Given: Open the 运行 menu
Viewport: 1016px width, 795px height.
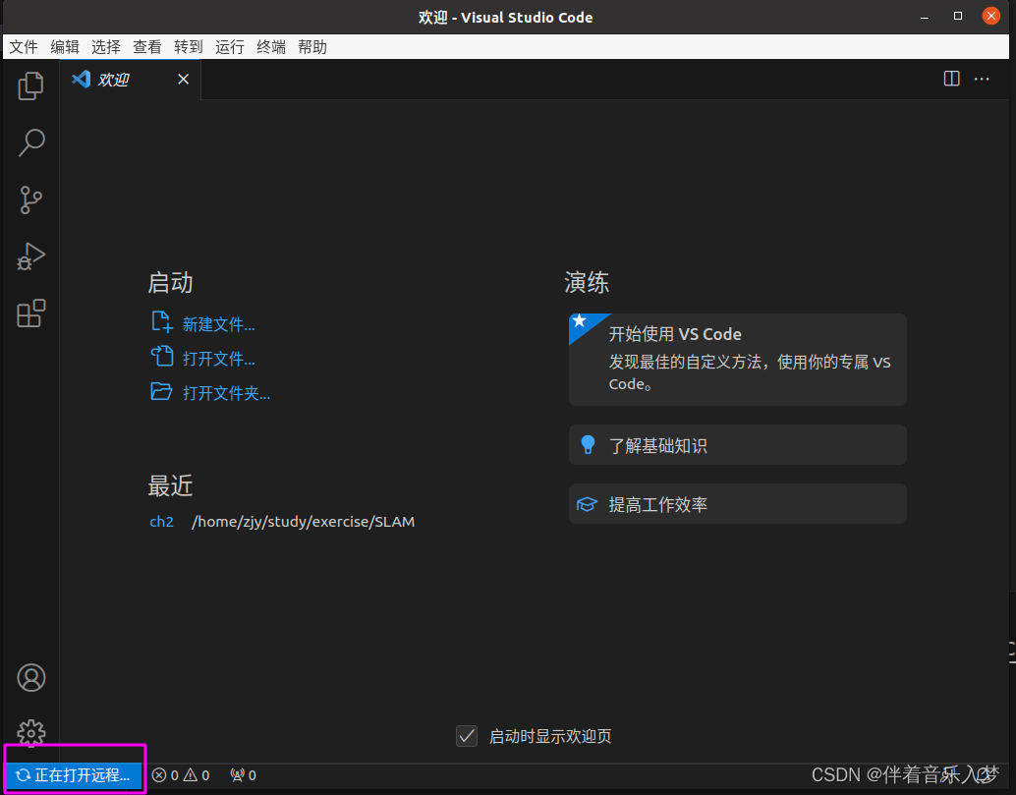Looking at the screenshot, I should (x=229, y=46).
